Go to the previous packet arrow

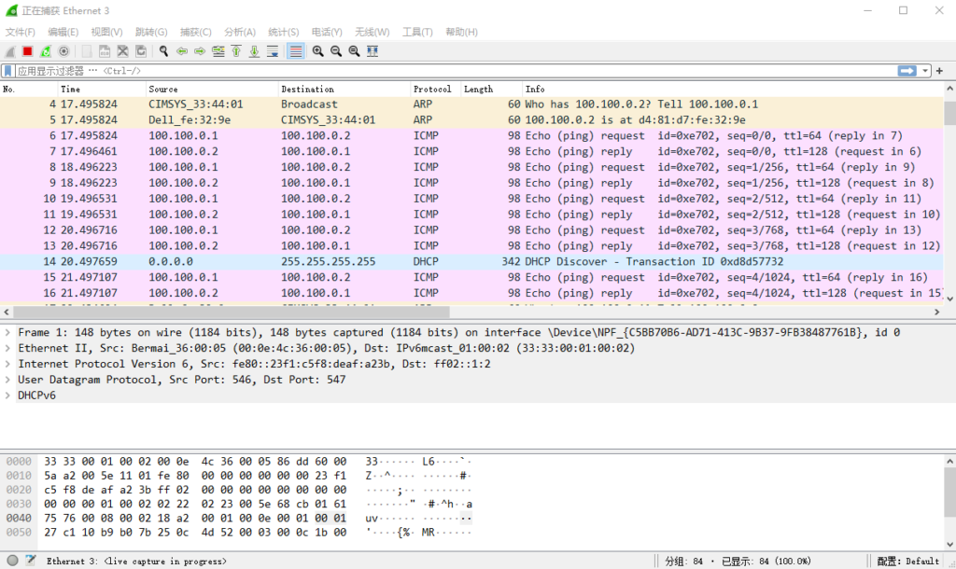pyautogui.click(x=183, y=51)
